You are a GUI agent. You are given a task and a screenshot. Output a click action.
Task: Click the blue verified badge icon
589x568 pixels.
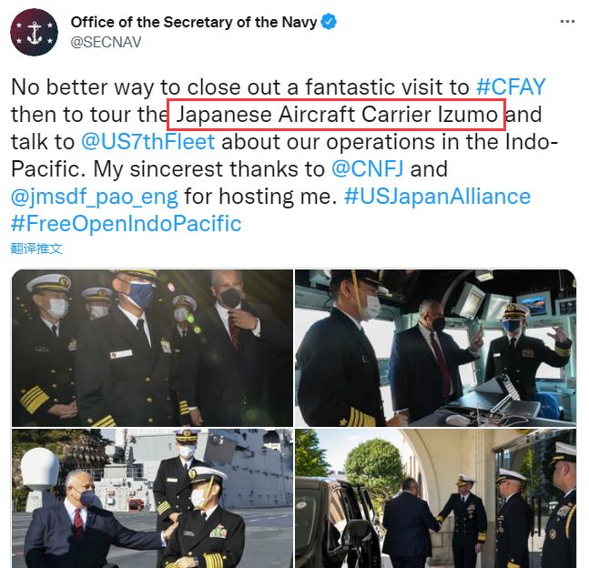(x=329, y=22)
